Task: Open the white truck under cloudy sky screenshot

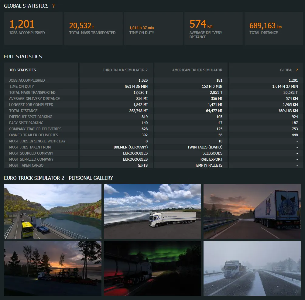Action: point(152,211)
